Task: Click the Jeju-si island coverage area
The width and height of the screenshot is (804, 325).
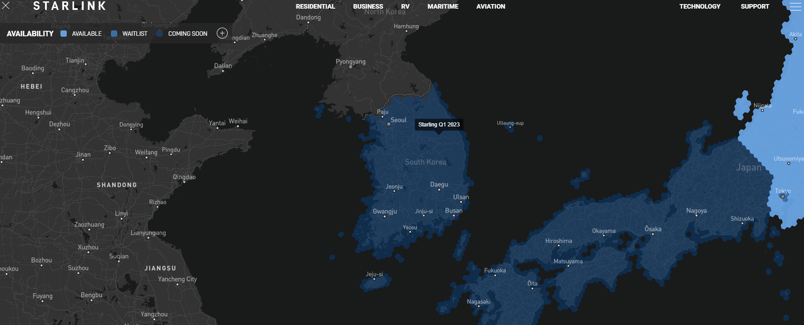Action: [375, 283]
